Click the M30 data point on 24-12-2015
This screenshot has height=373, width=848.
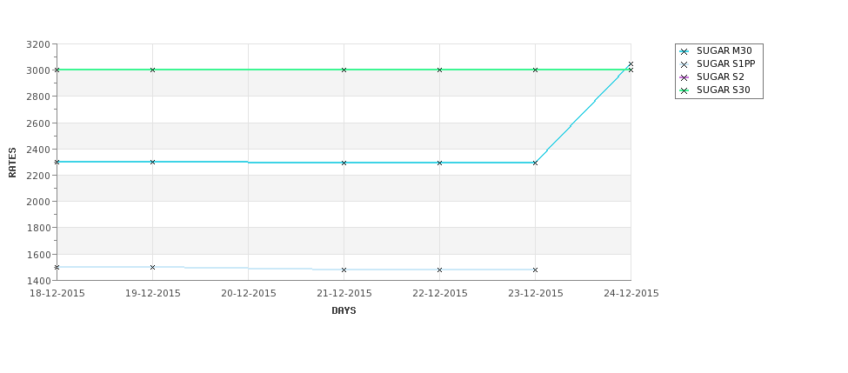631,63
